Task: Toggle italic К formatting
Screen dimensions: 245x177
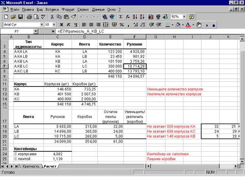Action: click(69, 24)
